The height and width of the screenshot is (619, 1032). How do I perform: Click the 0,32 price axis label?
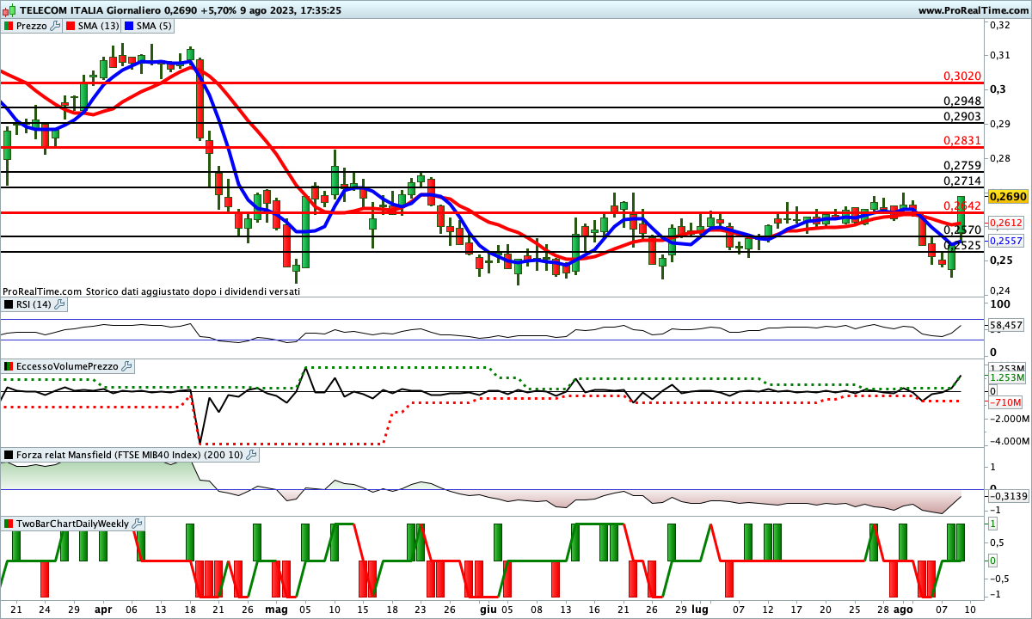click(999, 25)
